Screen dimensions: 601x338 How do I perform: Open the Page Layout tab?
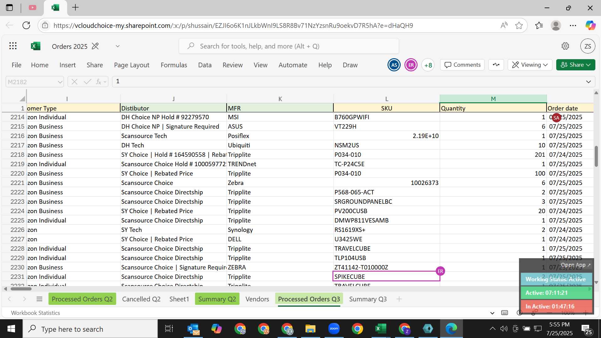131,65
